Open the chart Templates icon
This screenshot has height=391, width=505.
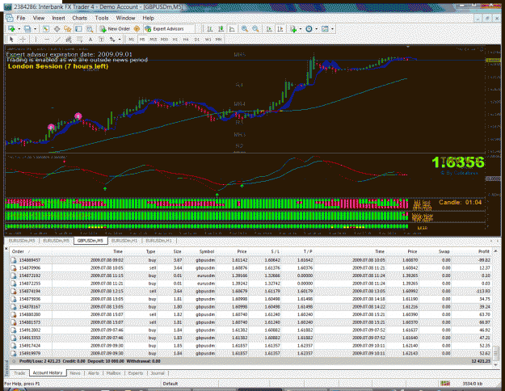[x=325, y=29]
